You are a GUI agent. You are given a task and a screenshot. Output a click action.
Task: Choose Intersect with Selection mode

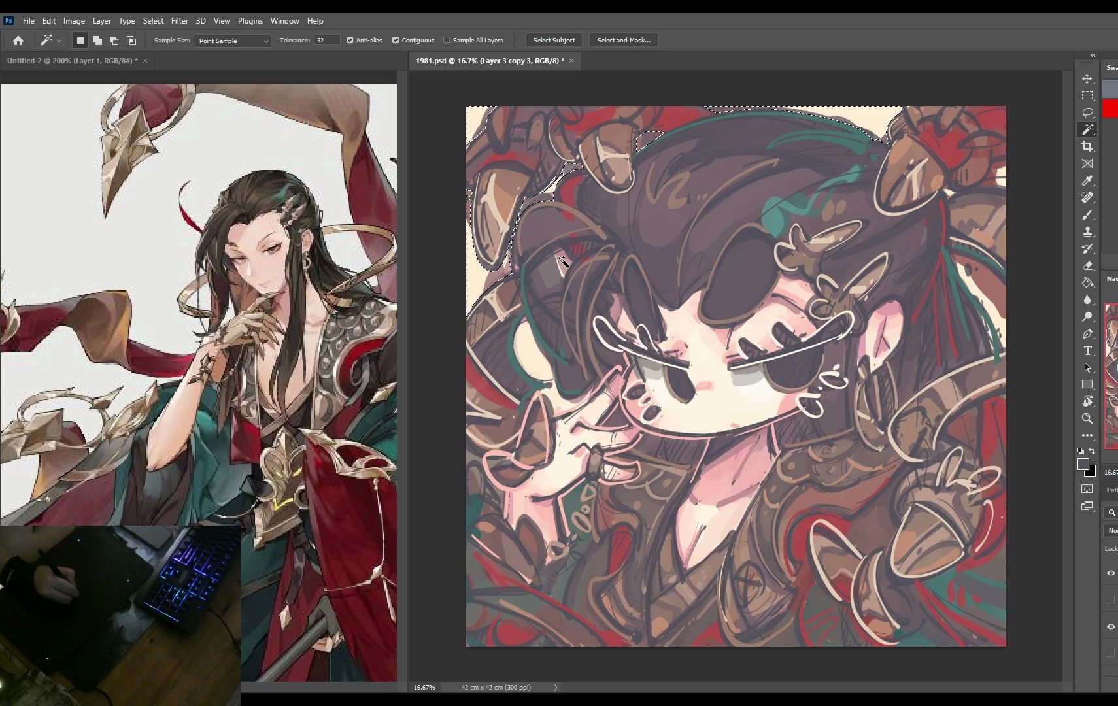[131, 41]
